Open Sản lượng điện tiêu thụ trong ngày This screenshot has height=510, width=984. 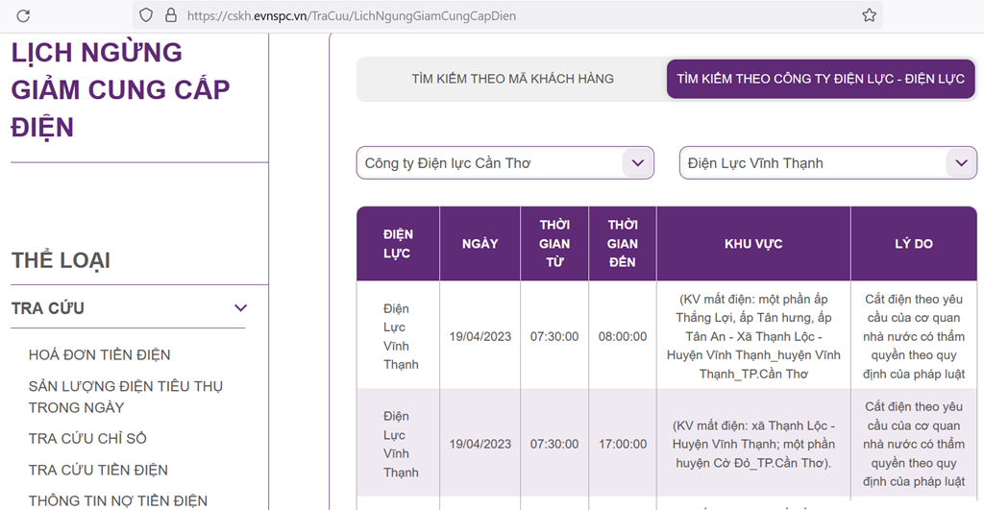point(125,397)
